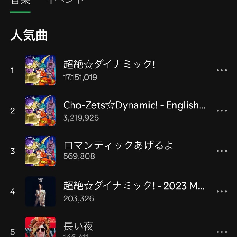Click the rank number 3 in the list
This screenshot has height=237, width=237.
click(12, 151)
